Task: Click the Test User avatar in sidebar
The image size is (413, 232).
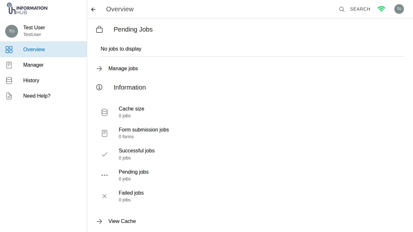Action: [x=12, y=31]
